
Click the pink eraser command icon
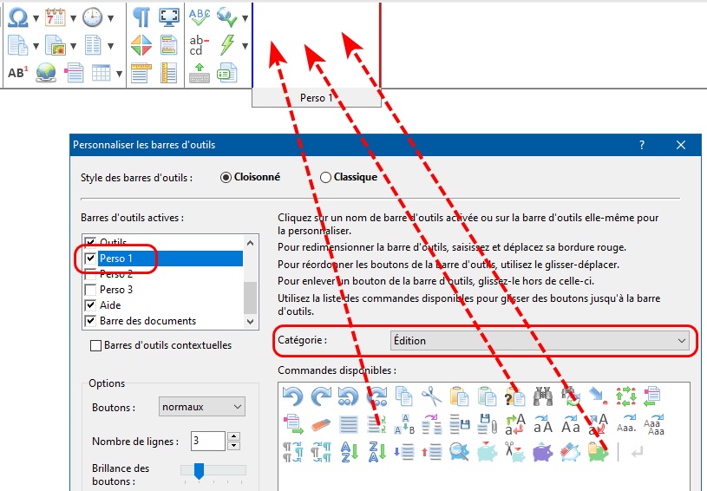321,425
